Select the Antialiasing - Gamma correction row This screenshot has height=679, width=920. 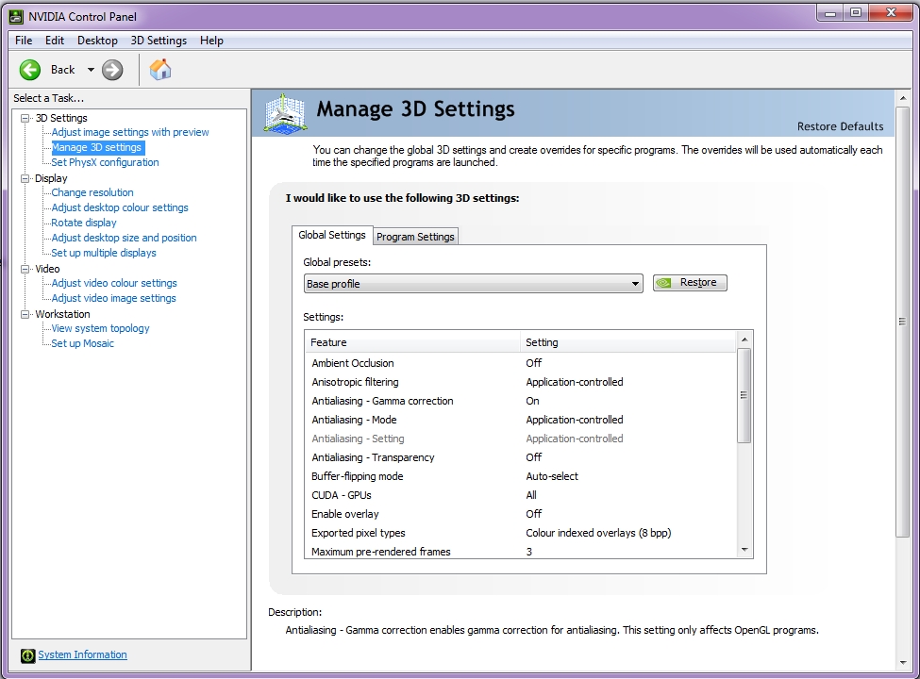tap(521, 401)
